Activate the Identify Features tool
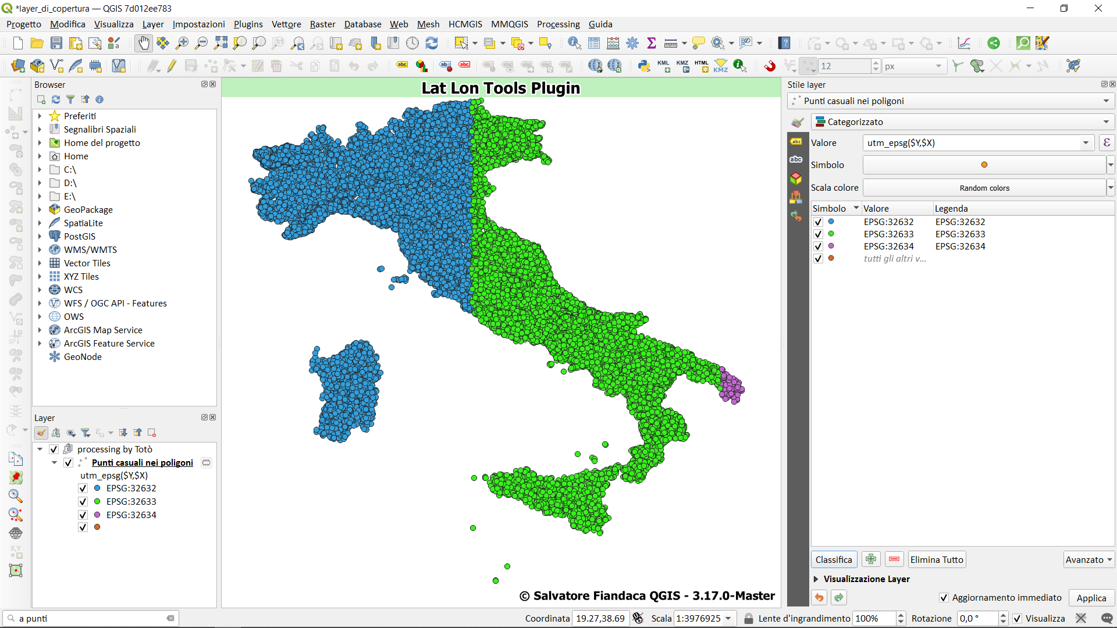Image resolution: width=1117 pixels, height=628 pixels. click(x=574, y=43)
